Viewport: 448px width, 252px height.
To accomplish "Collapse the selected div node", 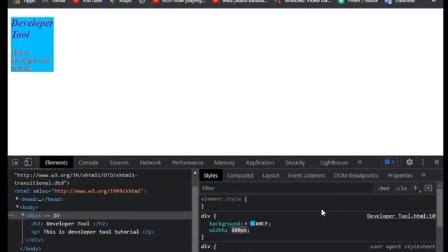I will (23, 215).
